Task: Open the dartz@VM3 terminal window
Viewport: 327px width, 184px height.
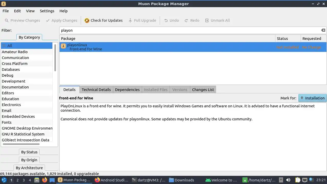Action: pos(148,180)
